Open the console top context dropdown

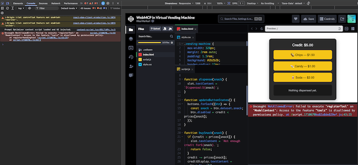click(21, 8)
